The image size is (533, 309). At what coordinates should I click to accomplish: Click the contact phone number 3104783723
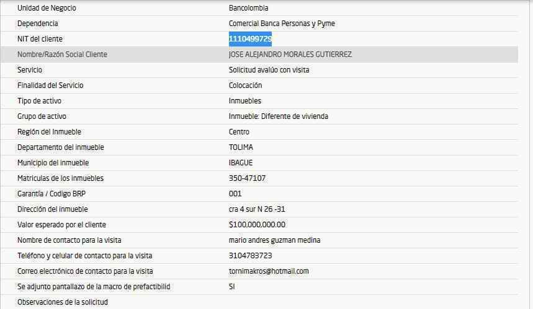coord(250,256)
